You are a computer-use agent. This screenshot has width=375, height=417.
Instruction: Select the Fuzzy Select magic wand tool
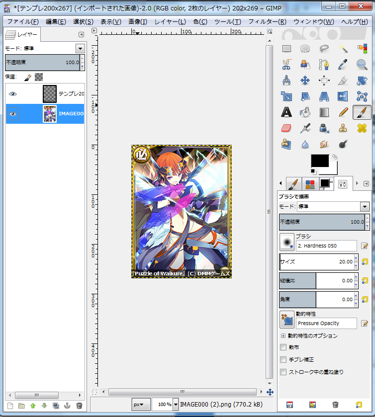(x=343, y=48)
